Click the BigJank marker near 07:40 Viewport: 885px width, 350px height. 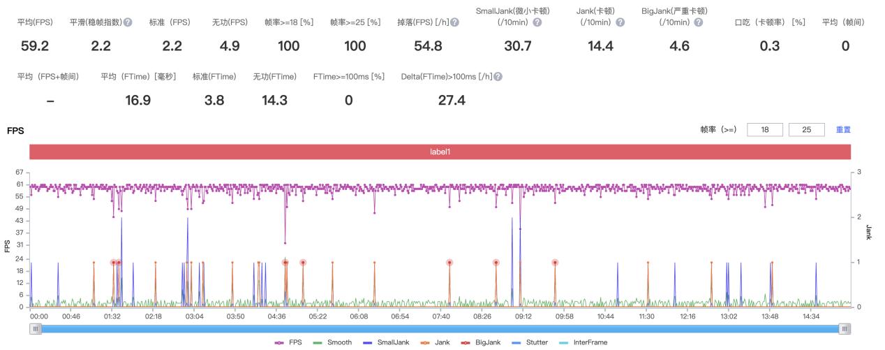click(449, 263)
